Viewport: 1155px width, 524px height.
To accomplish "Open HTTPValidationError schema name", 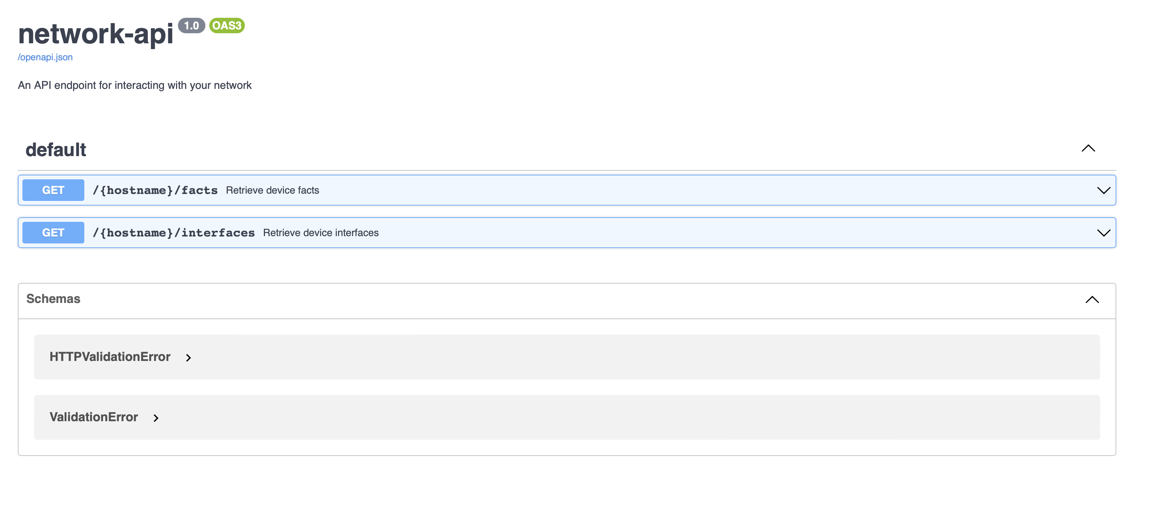I will tap(110, 357).
